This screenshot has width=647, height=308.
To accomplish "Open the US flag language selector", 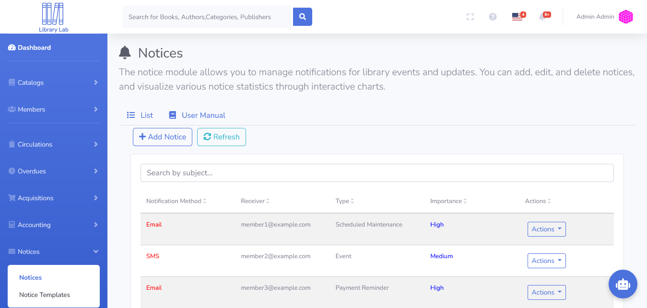I will click(517, 16).
